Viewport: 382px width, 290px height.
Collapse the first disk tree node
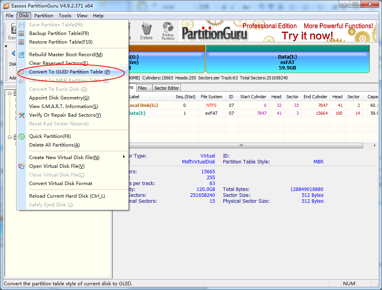click(9, 93)
